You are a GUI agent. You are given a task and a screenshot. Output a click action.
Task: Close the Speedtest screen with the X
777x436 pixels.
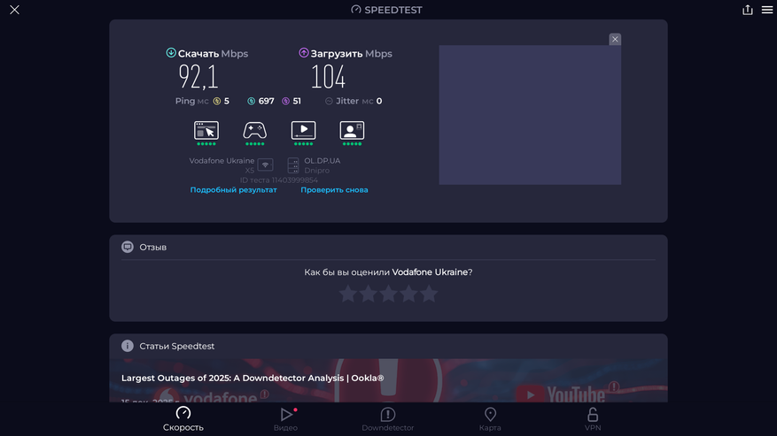click(x=14, y=10)
